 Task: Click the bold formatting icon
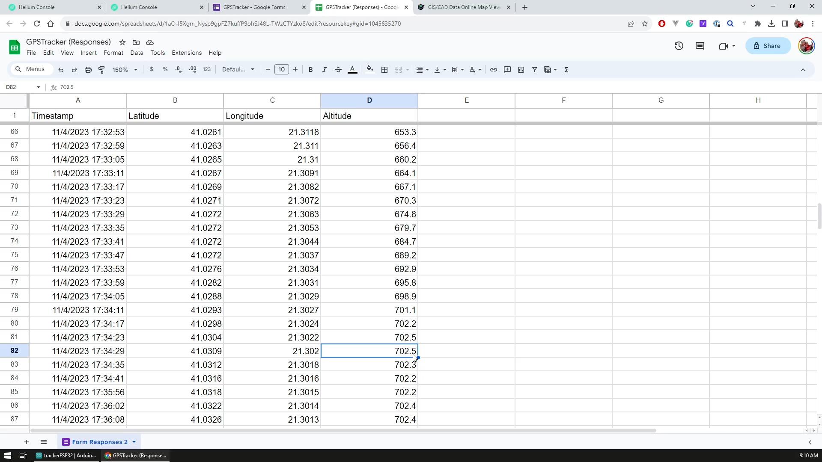312,69
